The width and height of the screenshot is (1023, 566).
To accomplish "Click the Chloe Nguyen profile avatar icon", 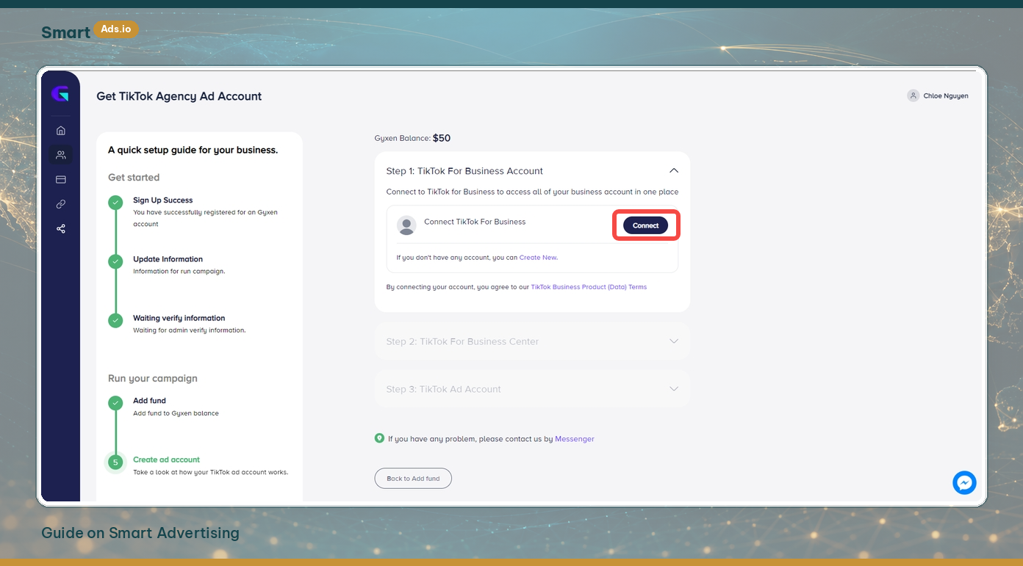I will [x=913, y=95].
